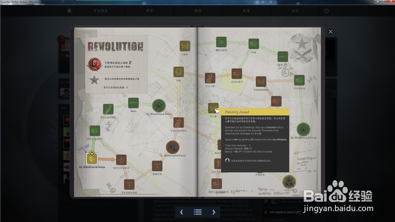This screenshot has width=395, height=222.
Task: Flip to the next journal page
Action: [214, 212]
